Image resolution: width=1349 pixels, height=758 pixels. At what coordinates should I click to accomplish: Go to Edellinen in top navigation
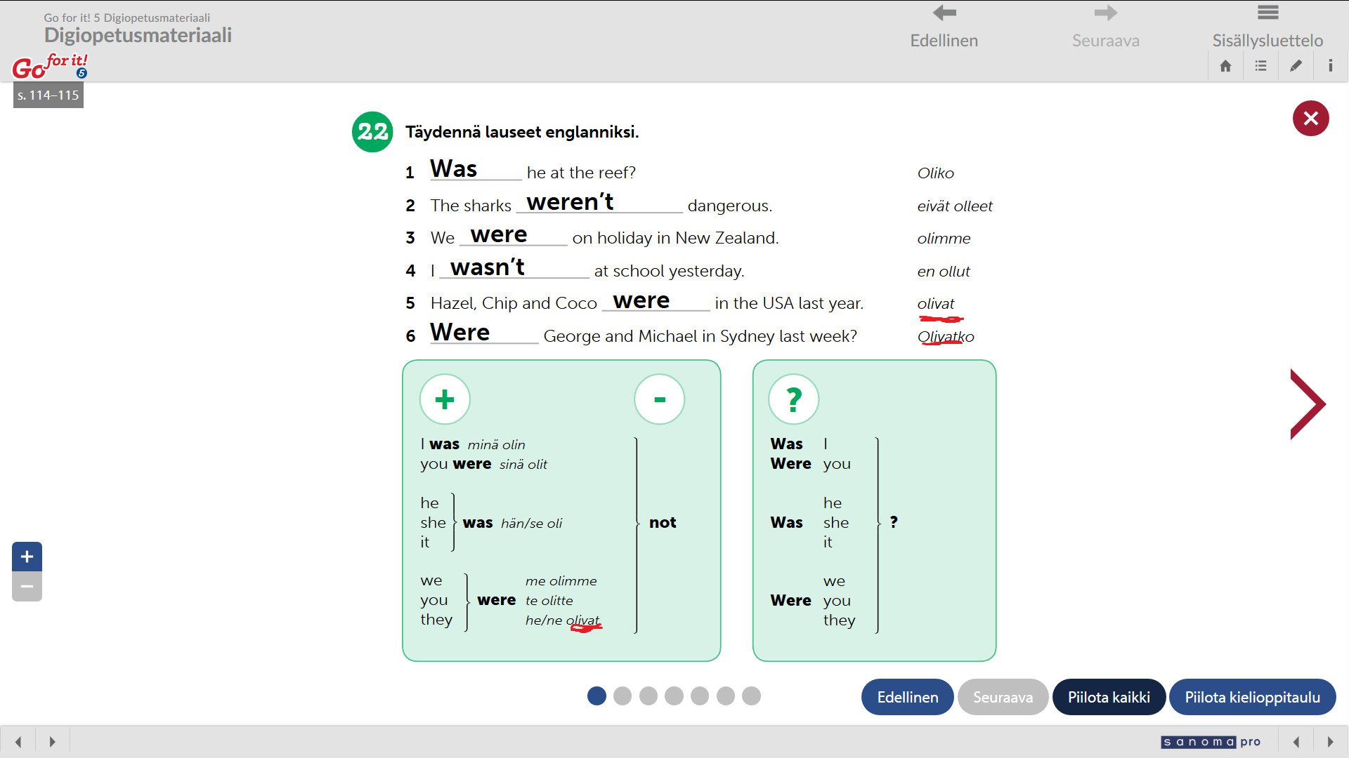944,27
